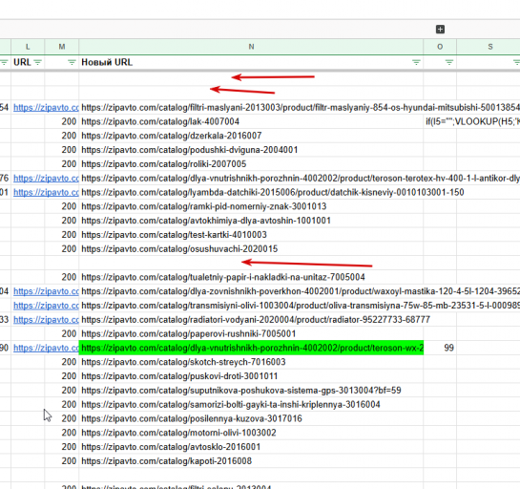
Task: Select the VLOOKUP formula cell
Action: coord(472,121)
